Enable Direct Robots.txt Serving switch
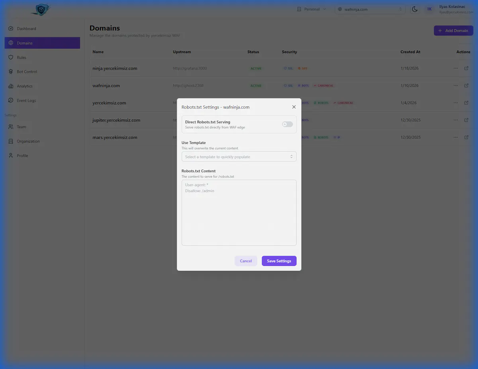Image resolution: width=478 pixels, height=369 pixels. (x=287, y=124)
